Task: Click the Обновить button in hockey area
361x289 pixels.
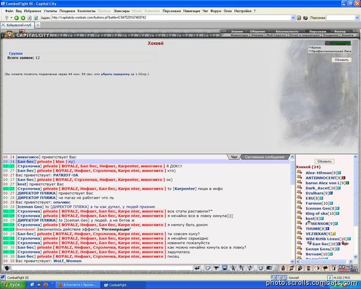Action: coord(341,60)
